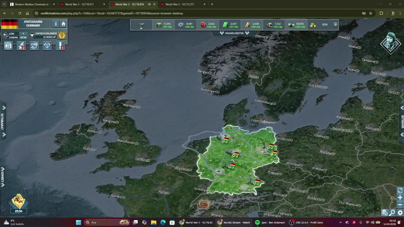Click the components gear resource 8,981
The height and width of the screenshot is (227, 404).
click(186, 25)
